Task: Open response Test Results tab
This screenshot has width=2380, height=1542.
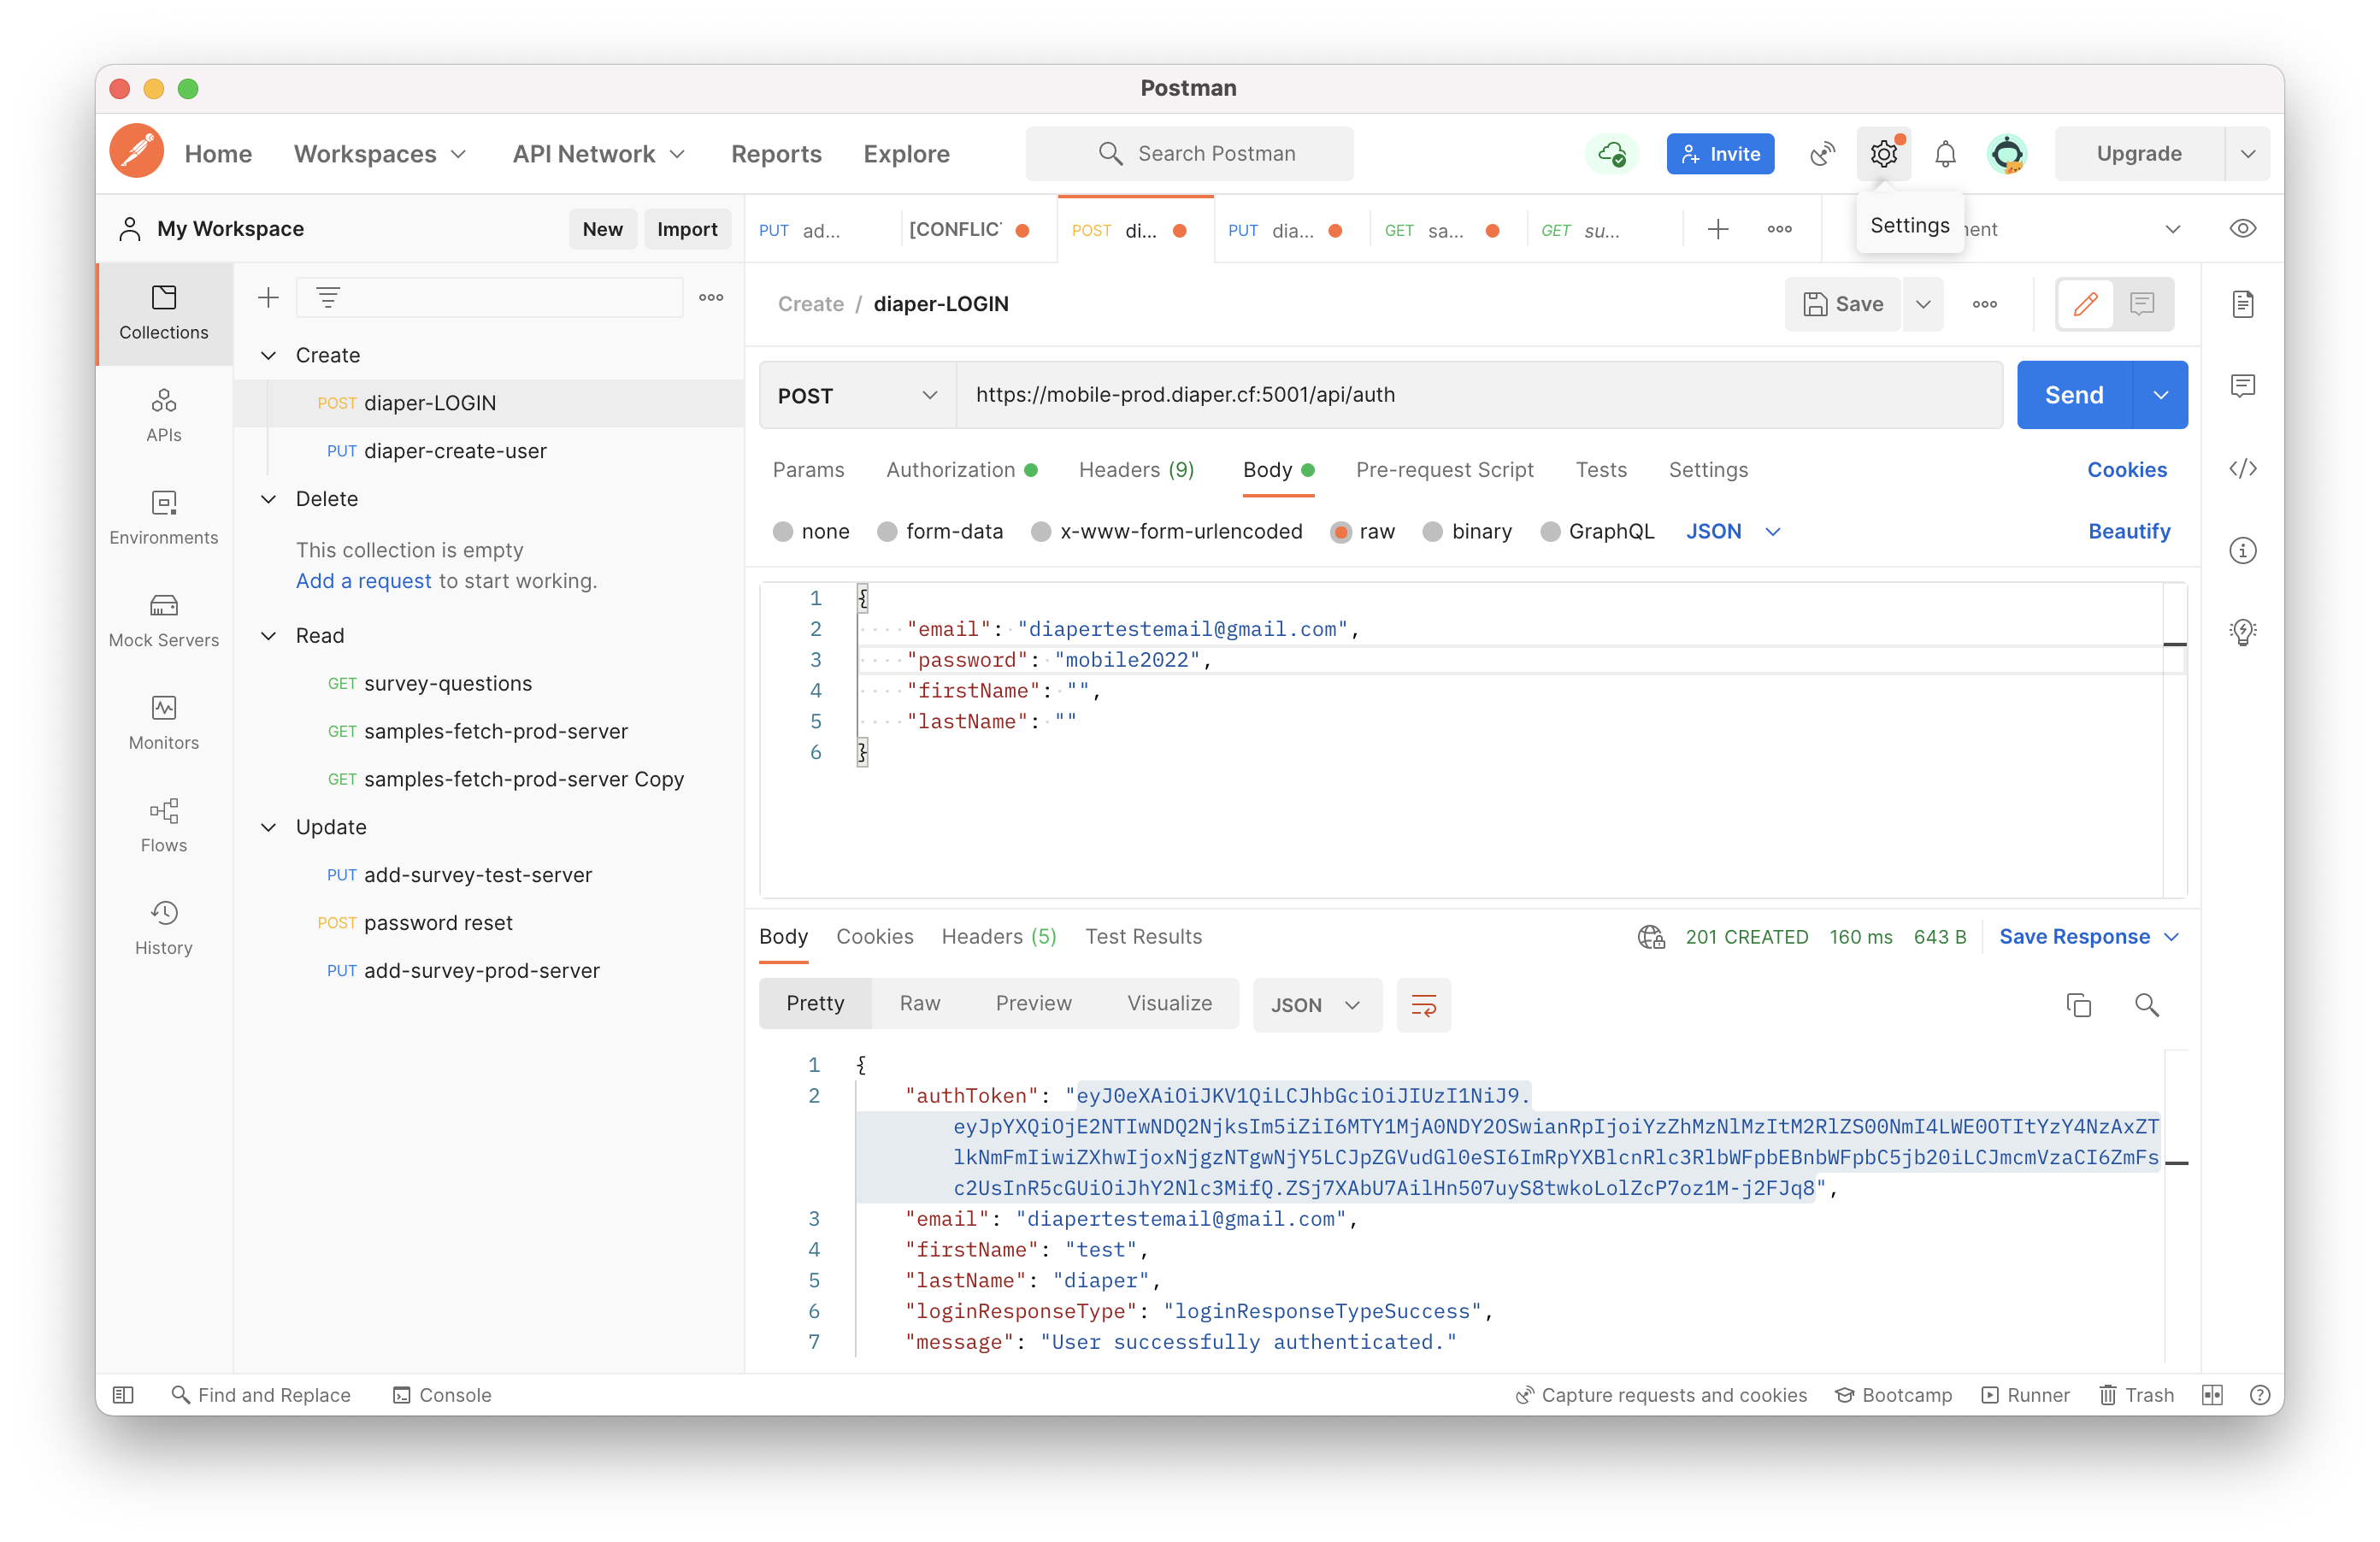Action: coord(1143,937)
